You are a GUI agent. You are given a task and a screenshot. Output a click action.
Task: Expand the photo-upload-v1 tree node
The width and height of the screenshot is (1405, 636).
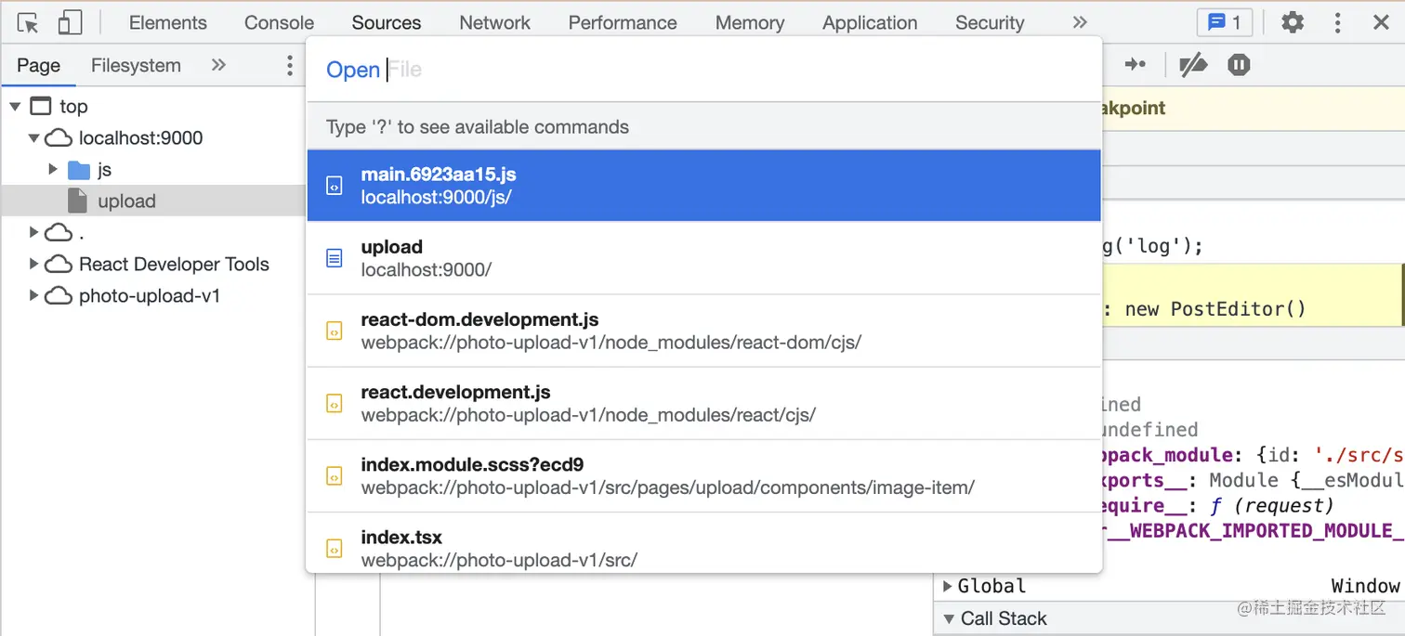[34, 296]
